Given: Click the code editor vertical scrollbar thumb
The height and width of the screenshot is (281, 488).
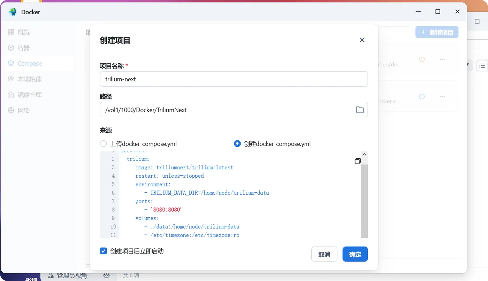Looking at the screenshot, I should point(364,201).
